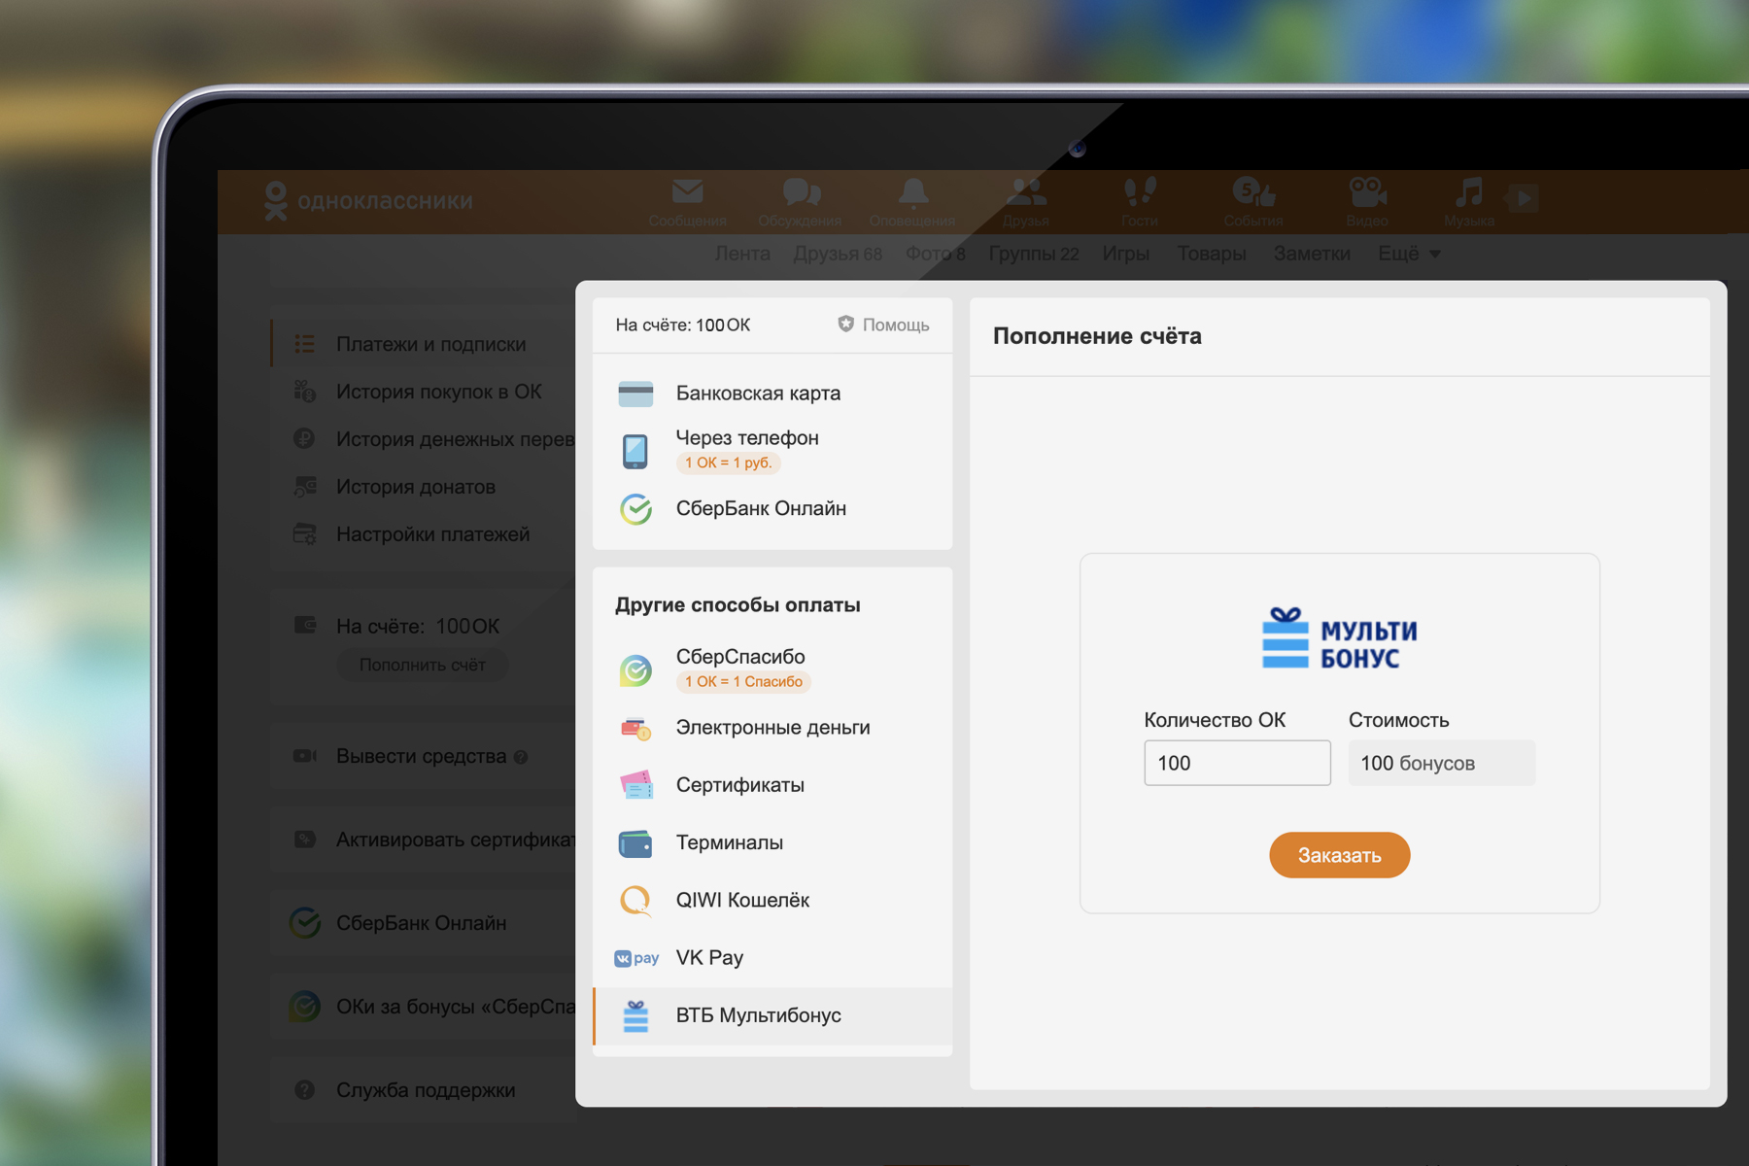This screenshot has height=1166, width=1749.
Task: Open the Товары tab
Action: [1212, 254]
